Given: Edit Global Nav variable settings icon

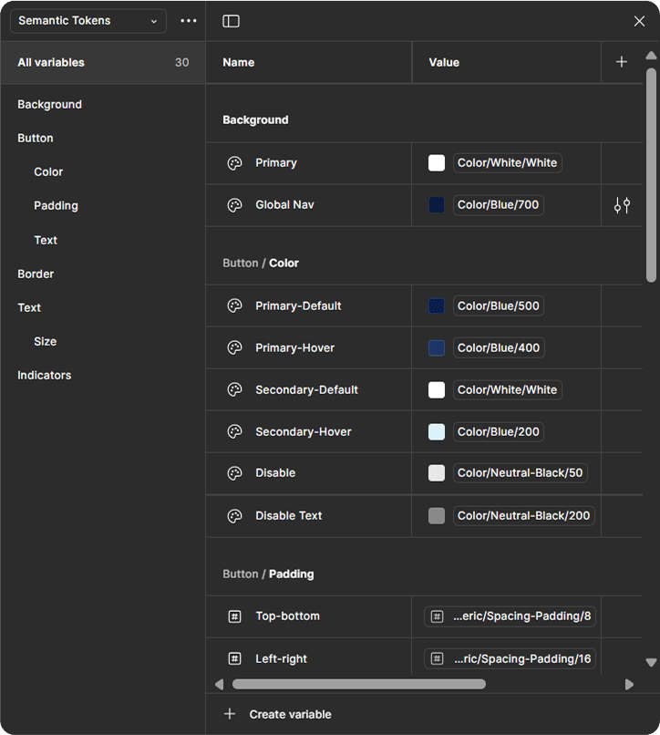Looking at the screenshot, I should point(622,205).
